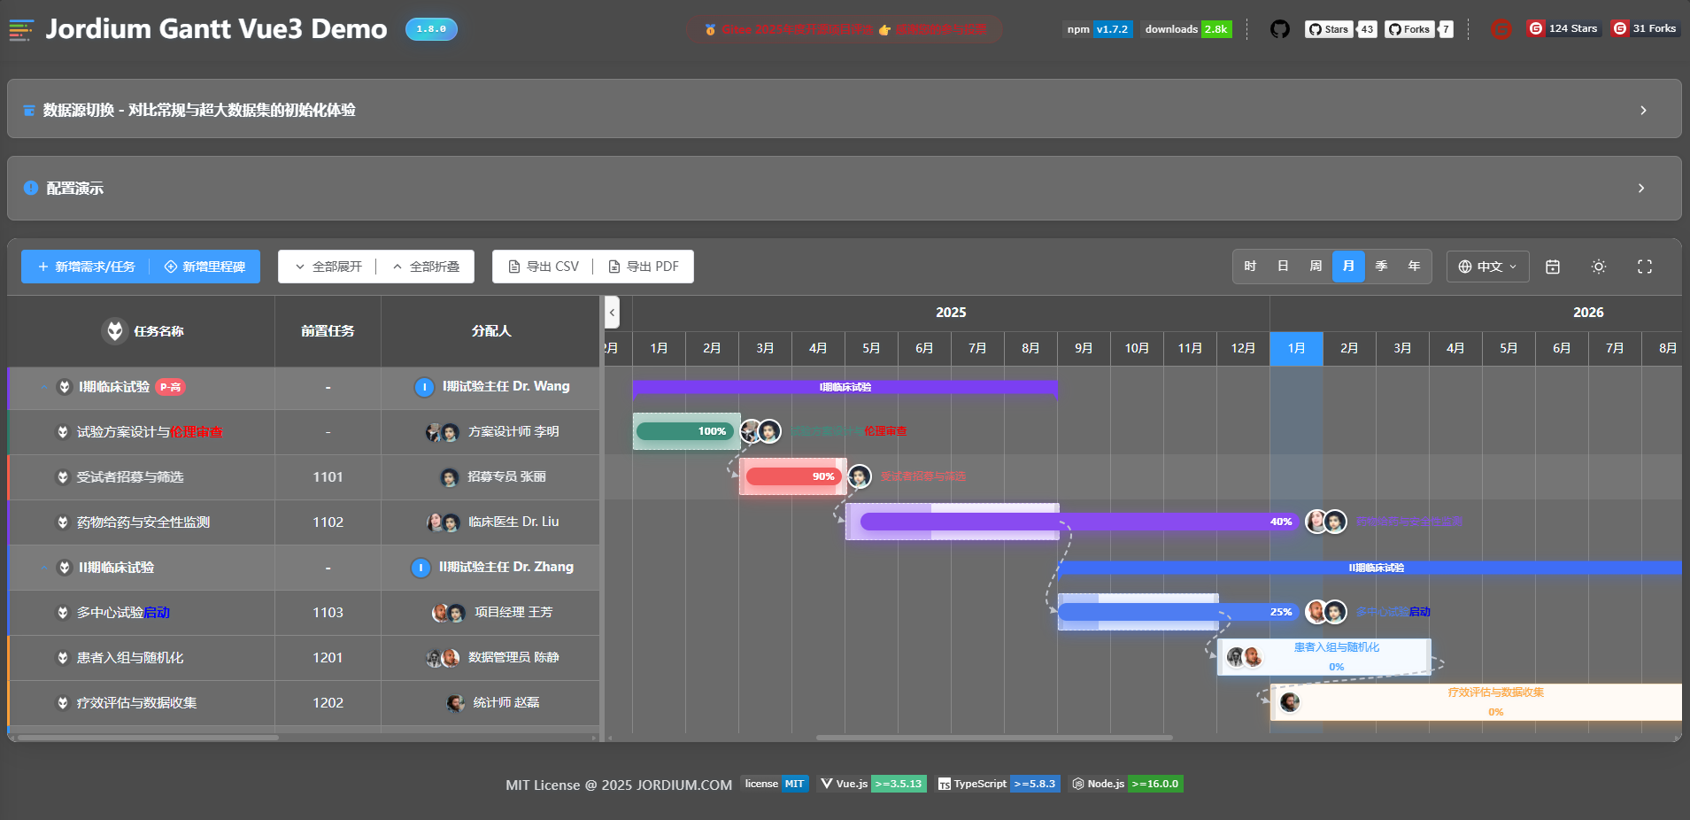Click the fox icon beside 任务名称 header
This screenshot has height=820, width=1690.
click(115, 331)
